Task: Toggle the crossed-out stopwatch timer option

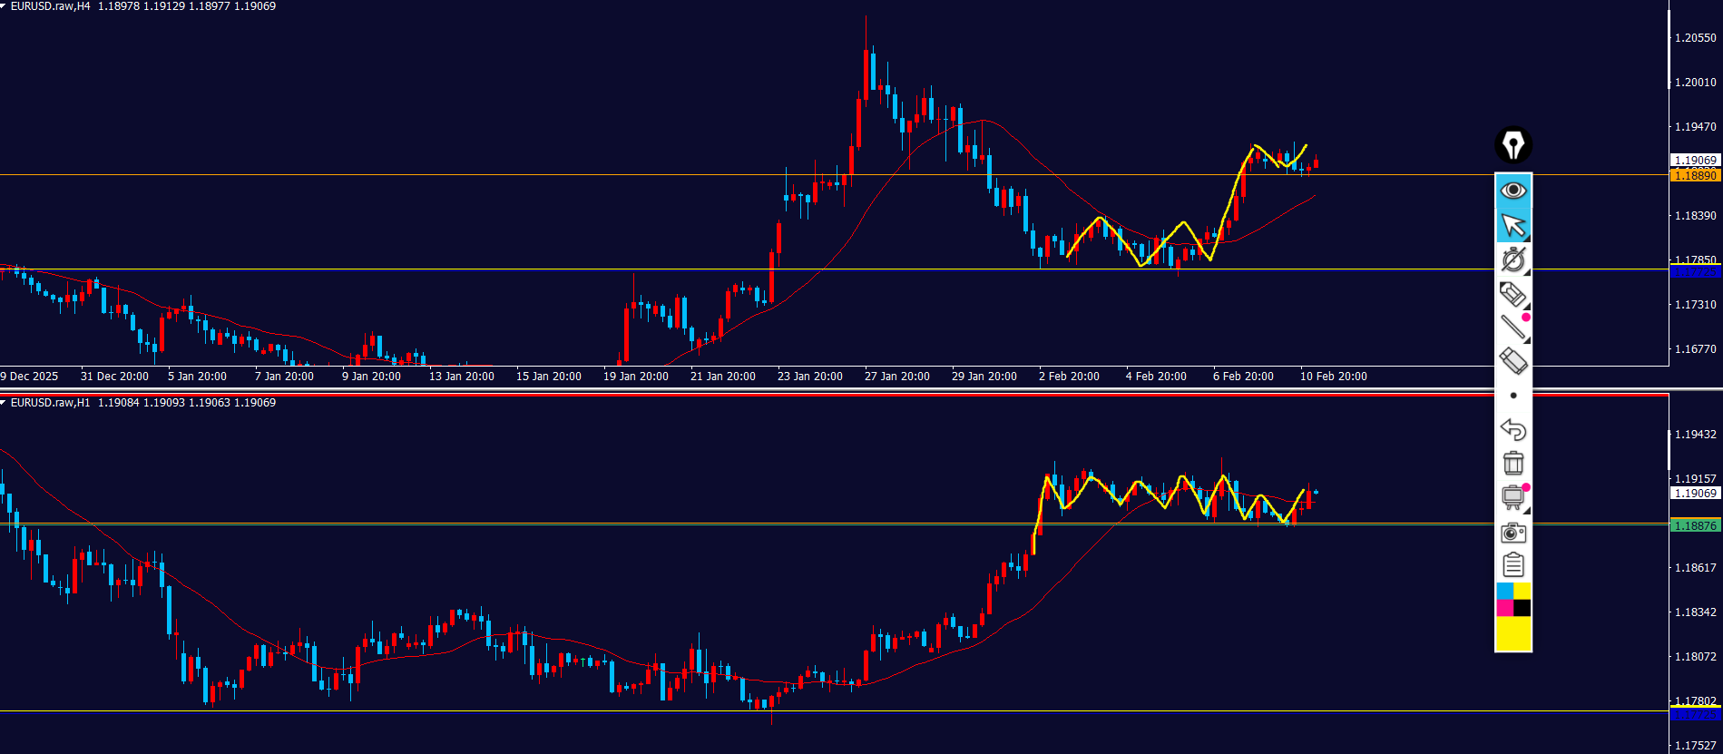Action: (x=1513, y=259)
